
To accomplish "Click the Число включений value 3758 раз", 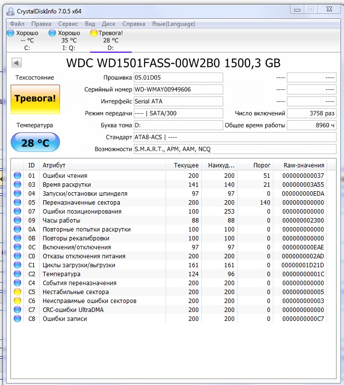I will tap(312, 113).
